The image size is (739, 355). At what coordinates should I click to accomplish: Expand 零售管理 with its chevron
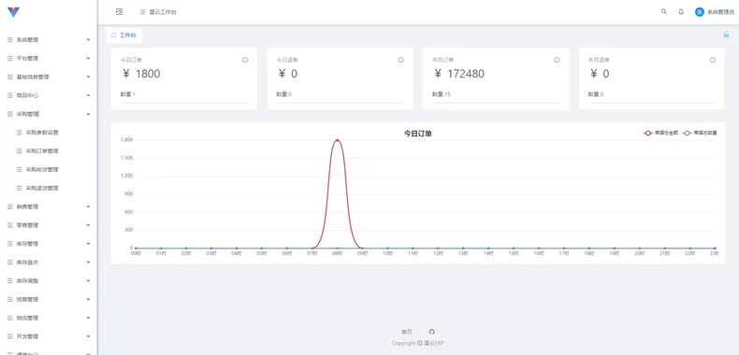88,225
